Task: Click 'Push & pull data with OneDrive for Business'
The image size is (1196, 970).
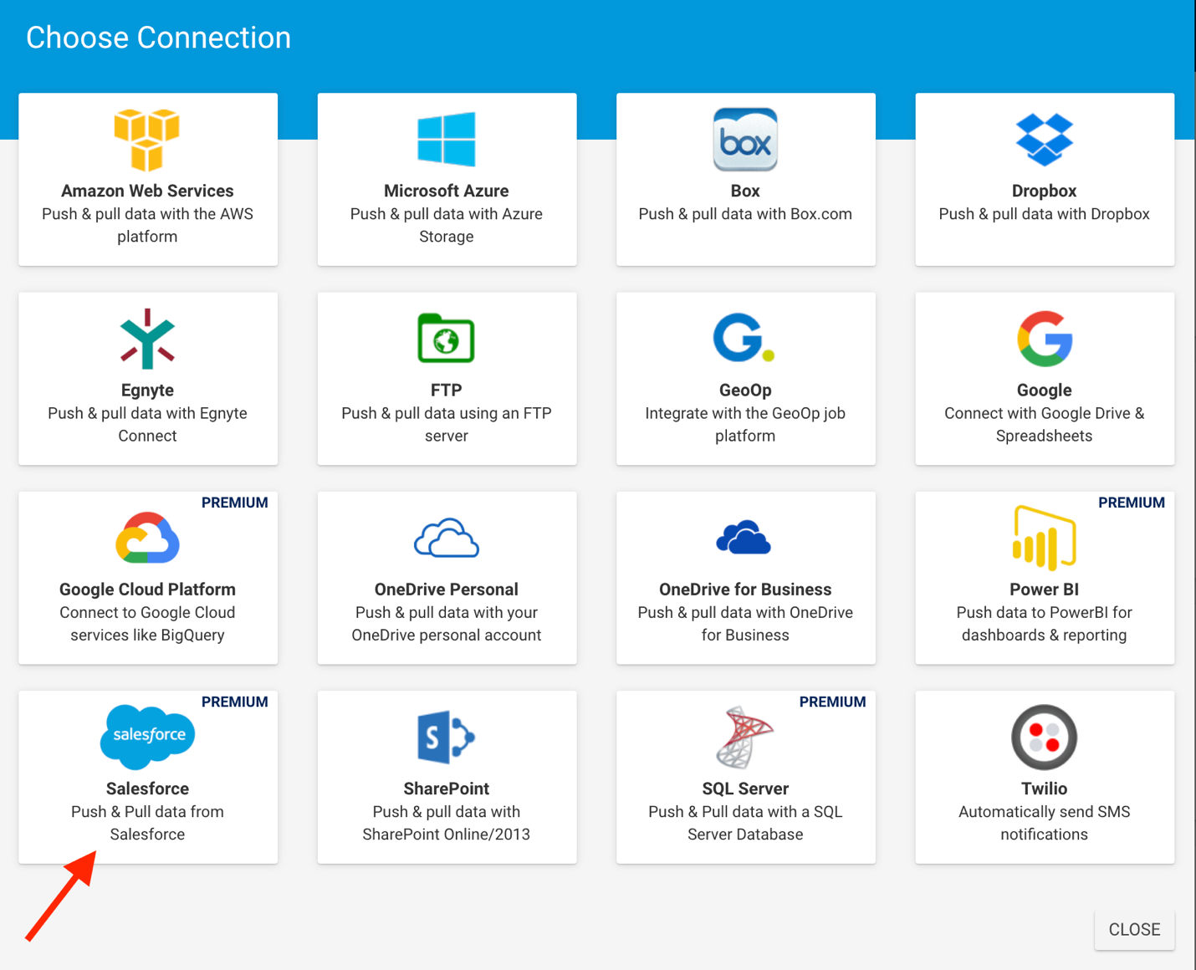Action: [x=745, y=623]
